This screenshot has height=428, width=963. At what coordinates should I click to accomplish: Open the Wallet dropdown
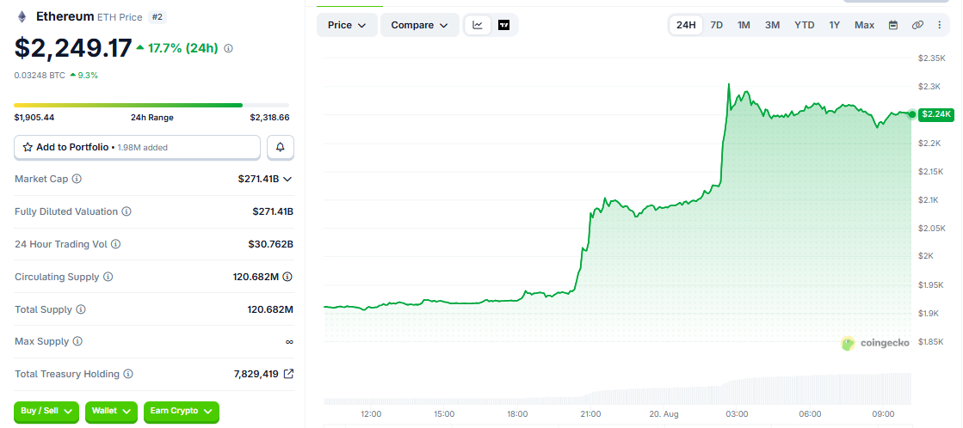111,411
